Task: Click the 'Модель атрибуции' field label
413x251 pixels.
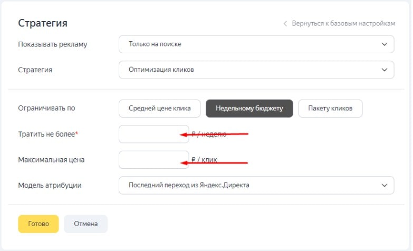Action: (50, 185)
